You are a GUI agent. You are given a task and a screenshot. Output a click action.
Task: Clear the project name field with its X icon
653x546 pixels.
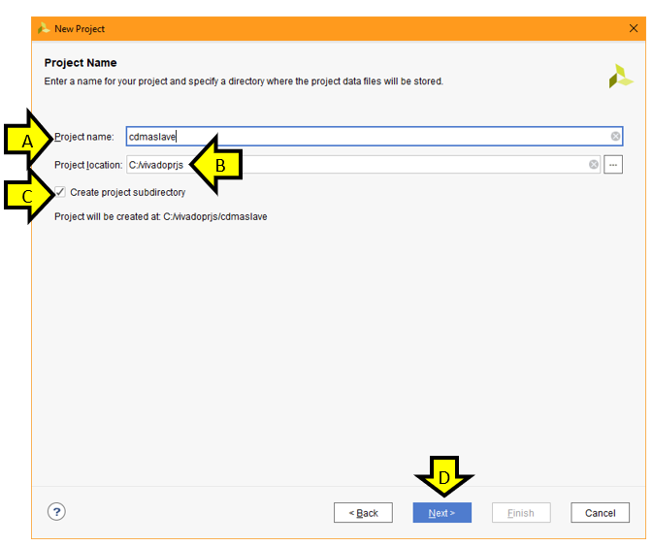(x=615, y=137)
